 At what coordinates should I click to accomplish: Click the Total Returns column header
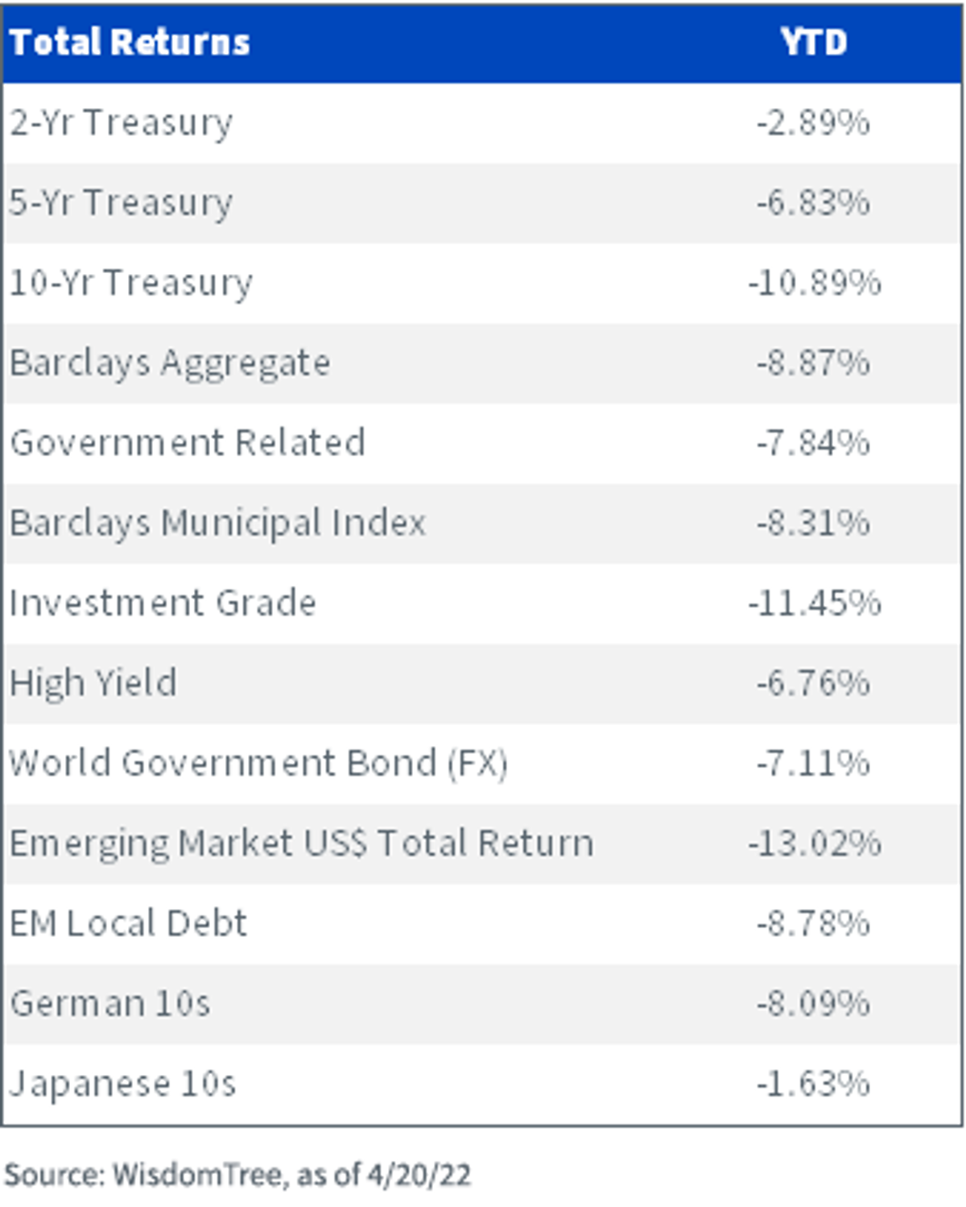click(130, 42)
